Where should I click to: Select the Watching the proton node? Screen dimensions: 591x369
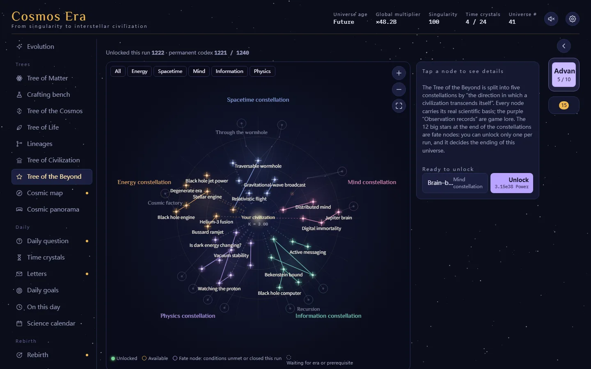pos(219,283)
